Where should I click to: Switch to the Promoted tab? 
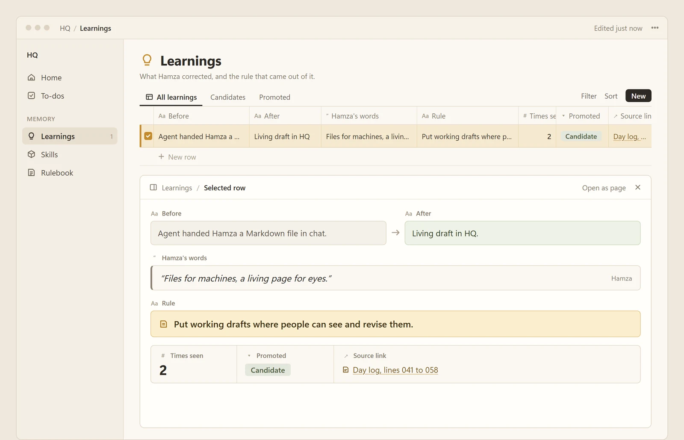[x=274, y=97]
